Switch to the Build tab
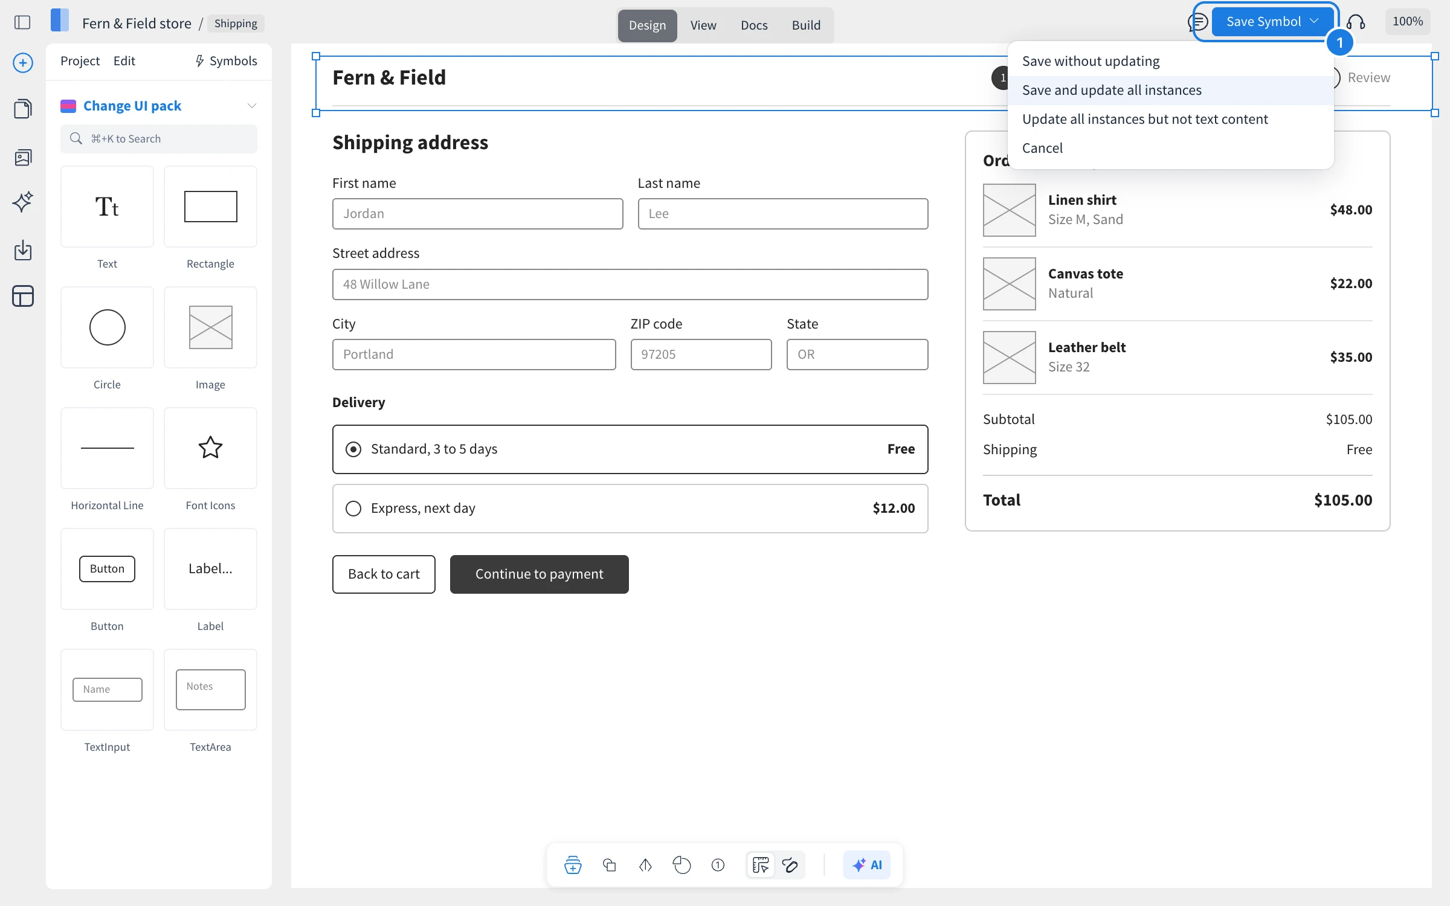The width and height of the screenshot is (1450, 906). click(806, 25)
